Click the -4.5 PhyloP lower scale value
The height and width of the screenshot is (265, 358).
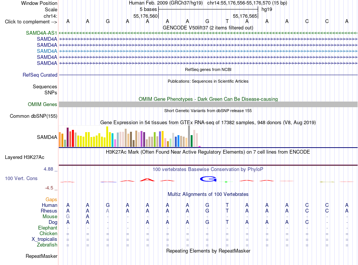[x=49, y=188]
